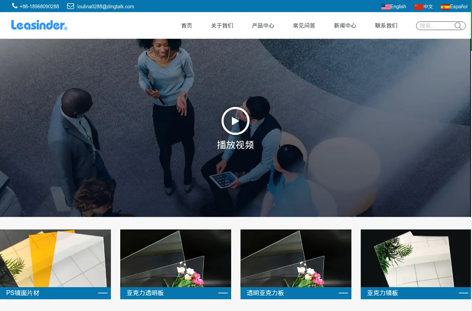Click the US flag icon
Image resolution: width=472 pixels, height=311 pixels.
pyautogui.click(x=386, y=7)
